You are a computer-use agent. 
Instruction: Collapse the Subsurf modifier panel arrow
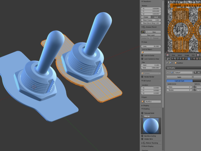tap(168, 72)
